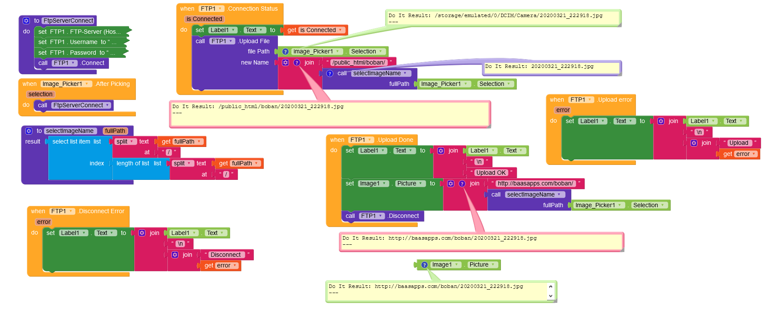The image size is (777, 311).
Task: Click gear on outer join in Upload error
Action: point(661,121)
